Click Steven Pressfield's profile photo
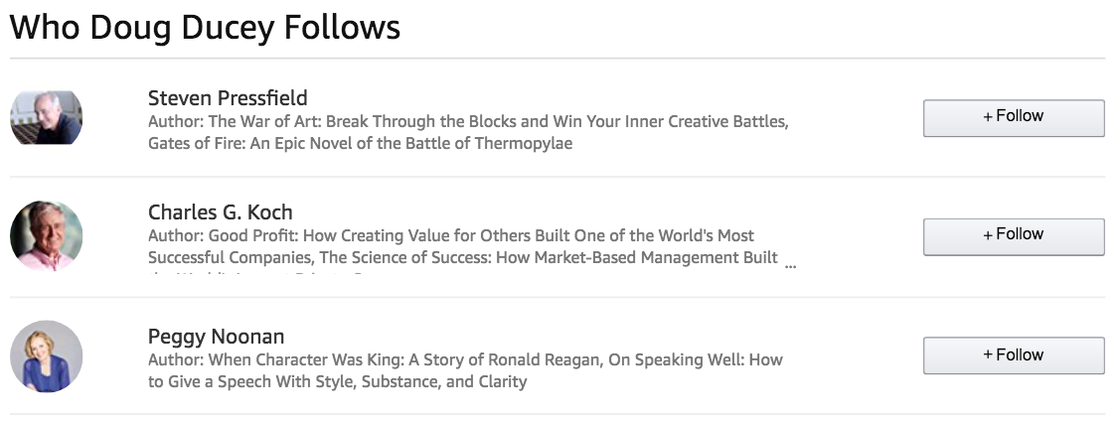This screenshot has width=1112, height=422. pyautogui.click(x=47, y=117)
